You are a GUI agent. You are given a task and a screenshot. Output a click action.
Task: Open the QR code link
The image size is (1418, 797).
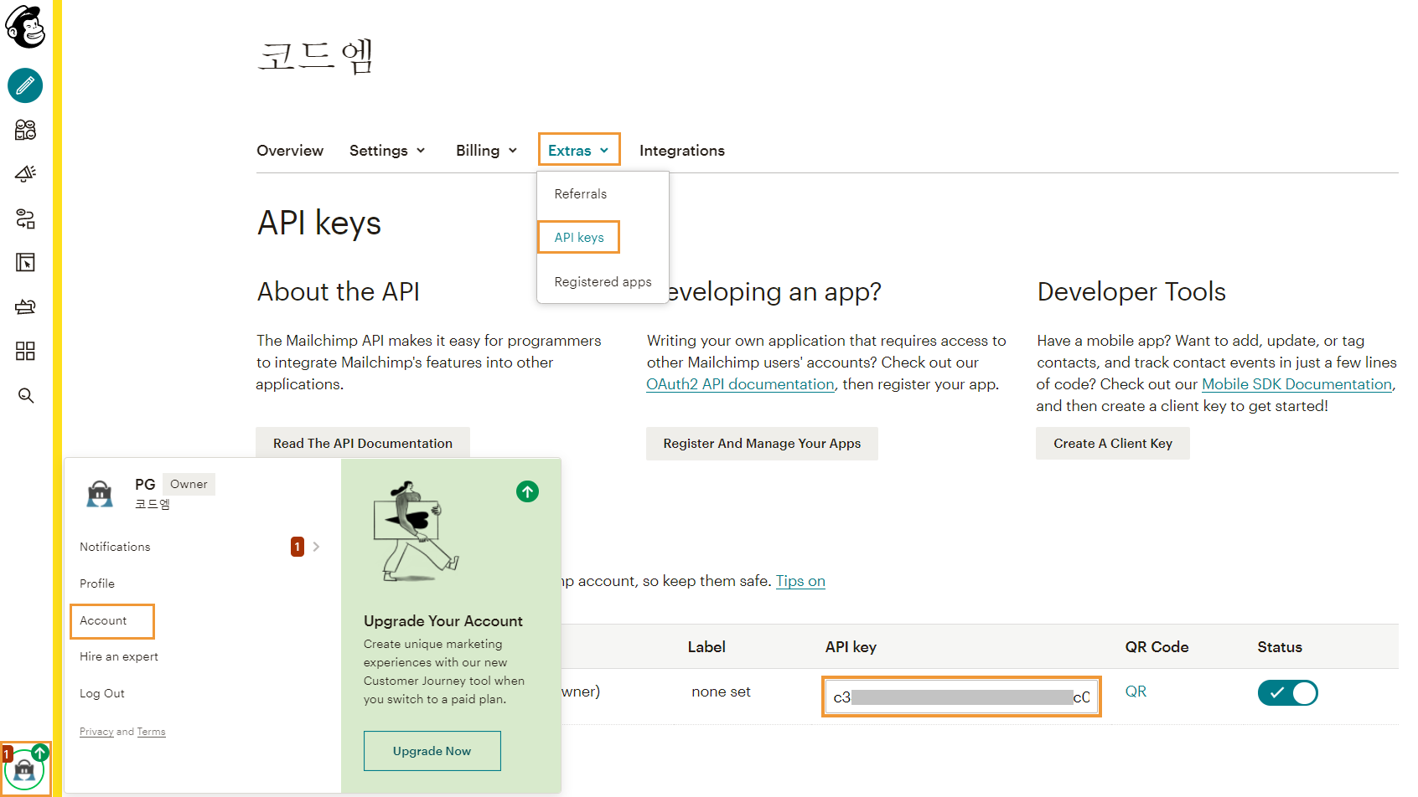(1136, 692)
